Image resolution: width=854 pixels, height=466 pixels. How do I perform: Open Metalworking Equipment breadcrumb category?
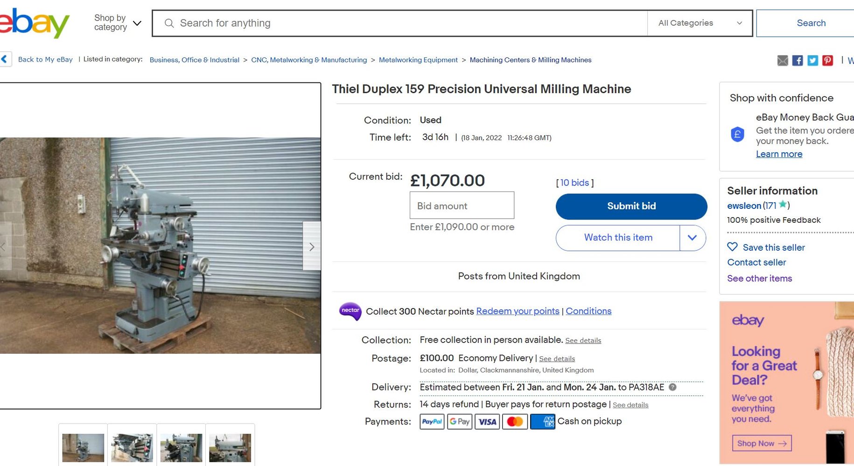(418, 60)
